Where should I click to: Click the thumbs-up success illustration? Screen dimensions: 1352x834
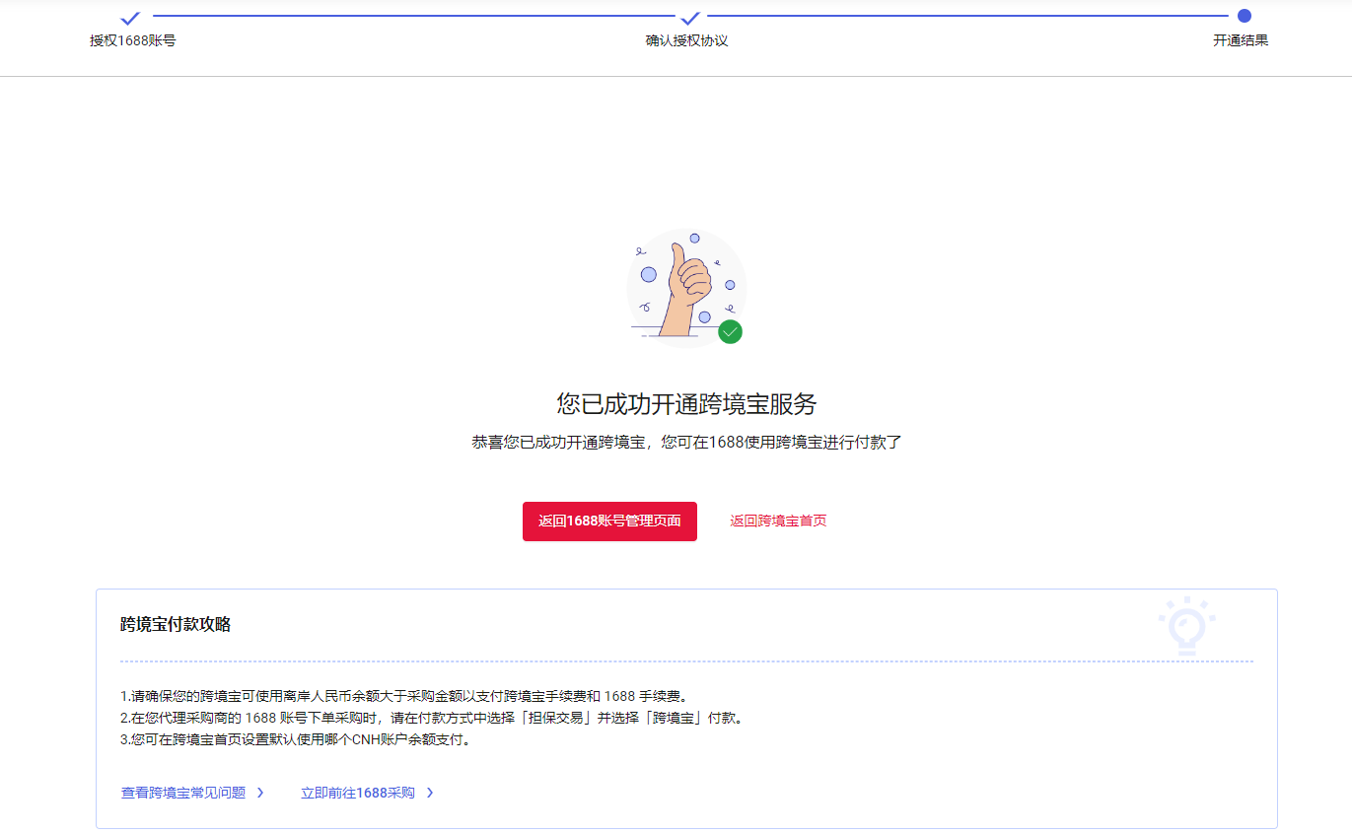tap(685, 286)
